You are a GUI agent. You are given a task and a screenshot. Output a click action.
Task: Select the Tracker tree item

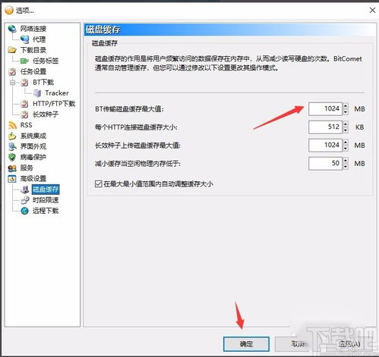(57, 93)
